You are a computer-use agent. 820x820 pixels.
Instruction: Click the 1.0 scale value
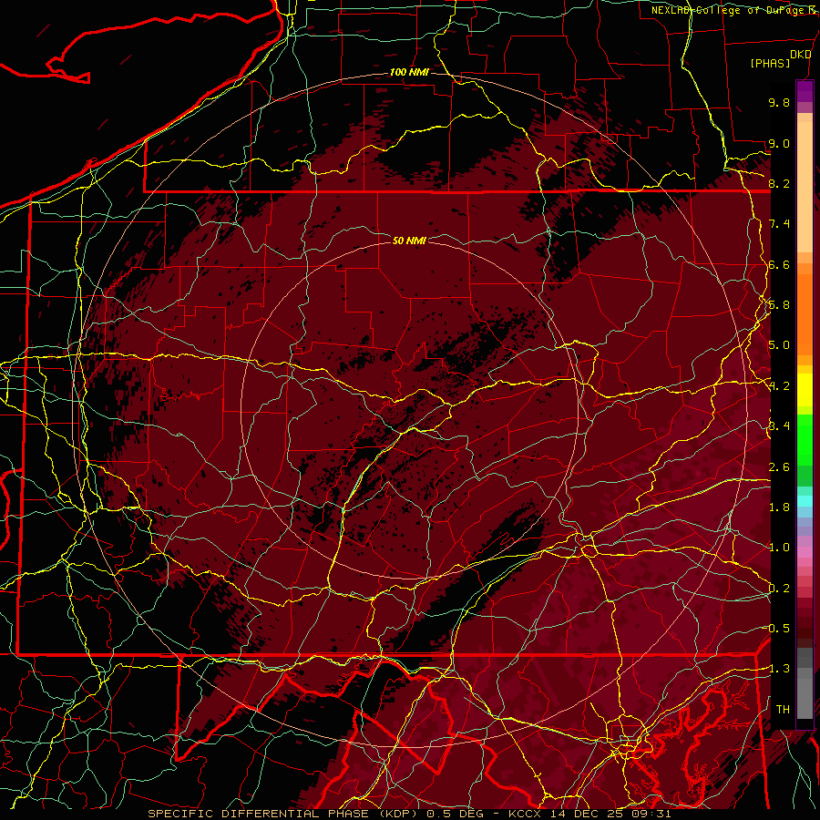click(779, 548)
